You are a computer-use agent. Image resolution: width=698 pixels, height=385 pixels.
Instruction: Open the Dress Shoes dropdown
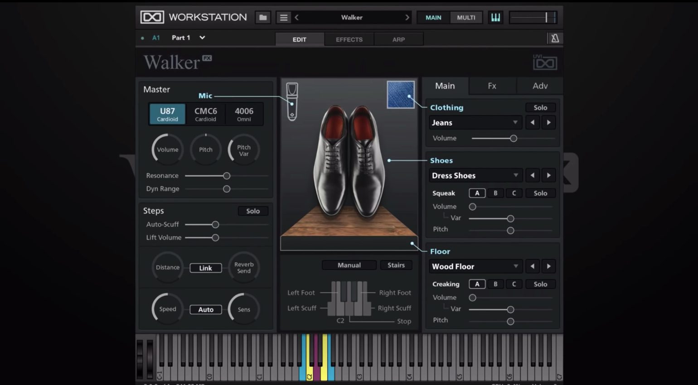click(475, 175)
